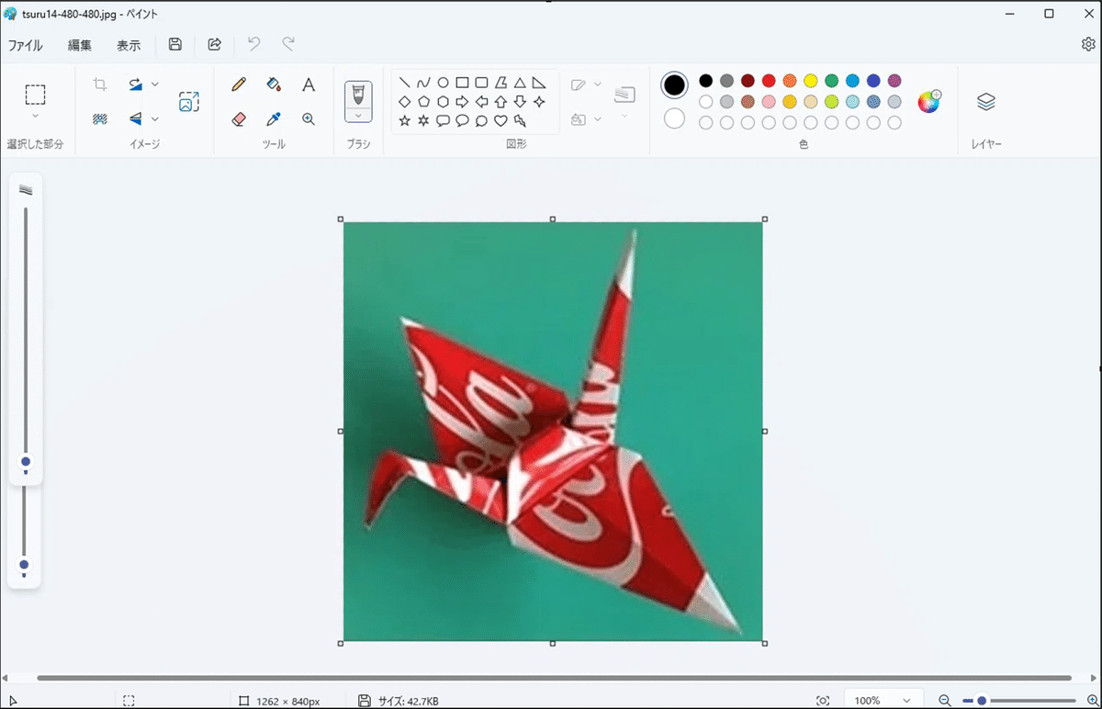Expand the Flip options dropdown arrow

155,118
